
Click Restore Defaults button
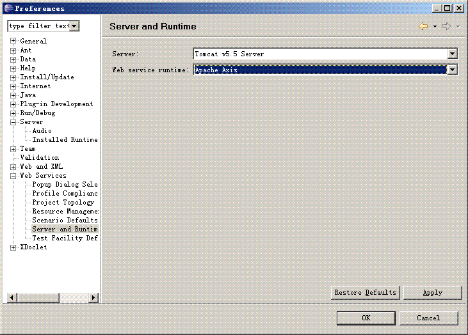[366, 292]
